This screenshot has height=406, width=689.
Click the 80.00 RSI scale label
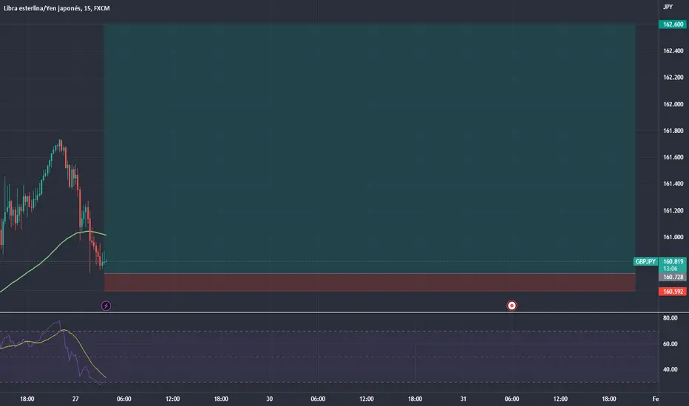(x=670, y=317)
